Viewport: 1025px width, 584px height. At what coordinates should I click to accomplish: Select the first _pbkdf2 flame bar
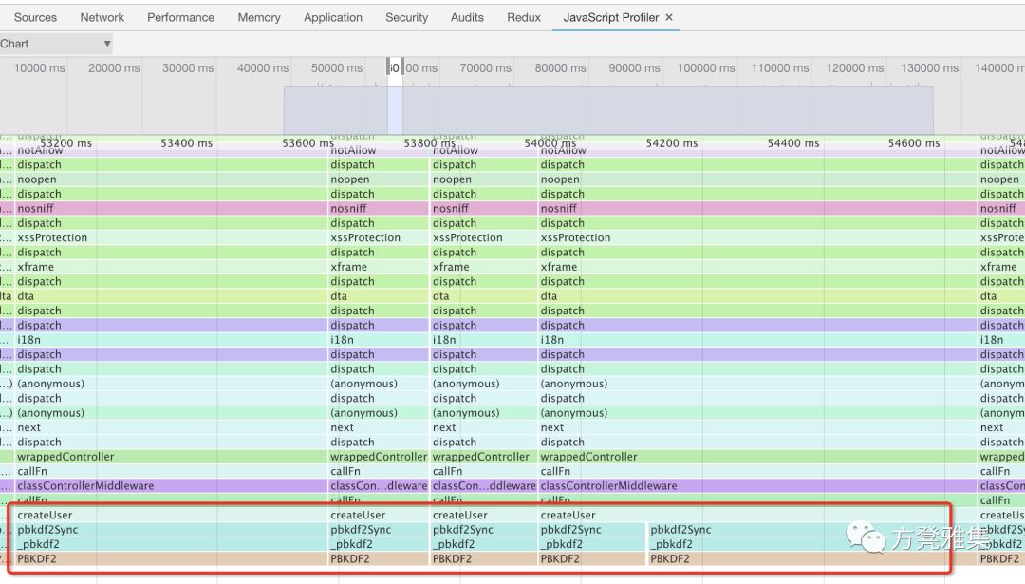[x=170, y=544]
